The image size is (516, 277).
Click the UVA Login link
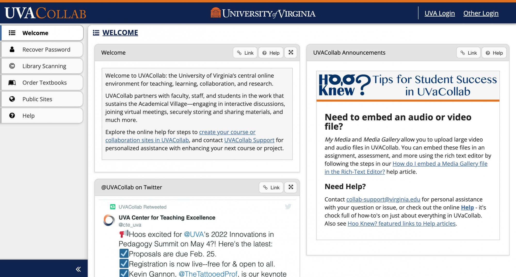coord(440,13)
